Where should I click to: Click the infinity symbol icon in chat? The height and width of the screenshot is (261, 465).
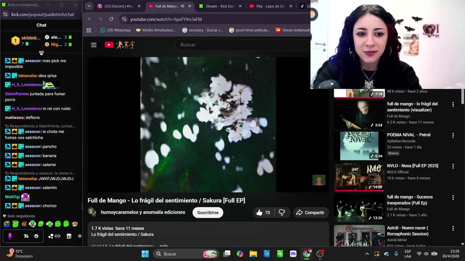pos(57,236)
